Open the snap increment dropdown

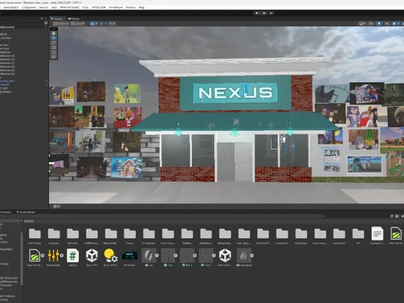pyautogui.click(x=112, y=24)
